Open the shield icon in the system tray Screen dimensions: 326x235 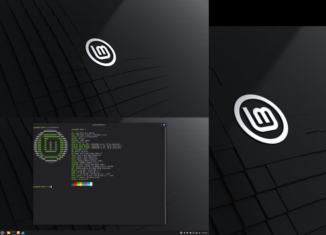coord(187,233)
